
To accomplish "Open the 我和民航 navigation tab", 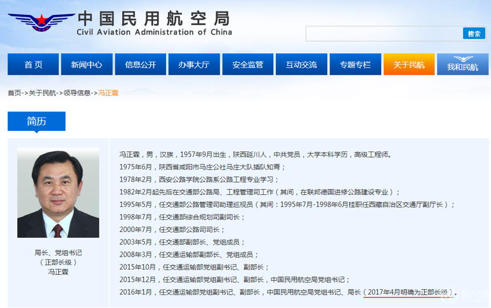I will [x=463, y=65].
